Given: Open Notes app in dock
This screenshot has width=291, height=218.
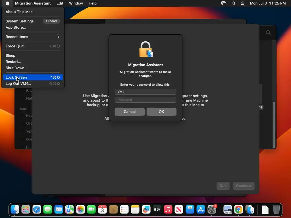Looking at the screenshot, I should click(x=135, y=209).
